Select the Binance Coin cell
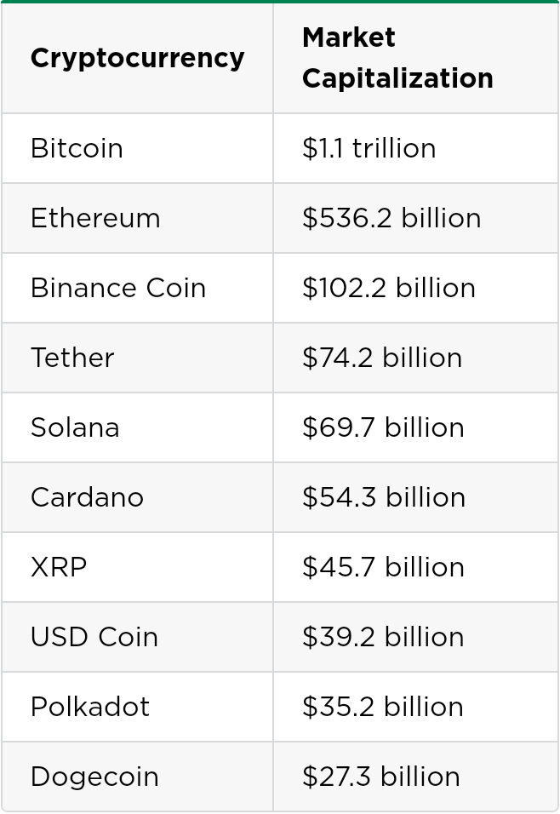The width and height of the screenshot is (560, 814). point(118,289)
